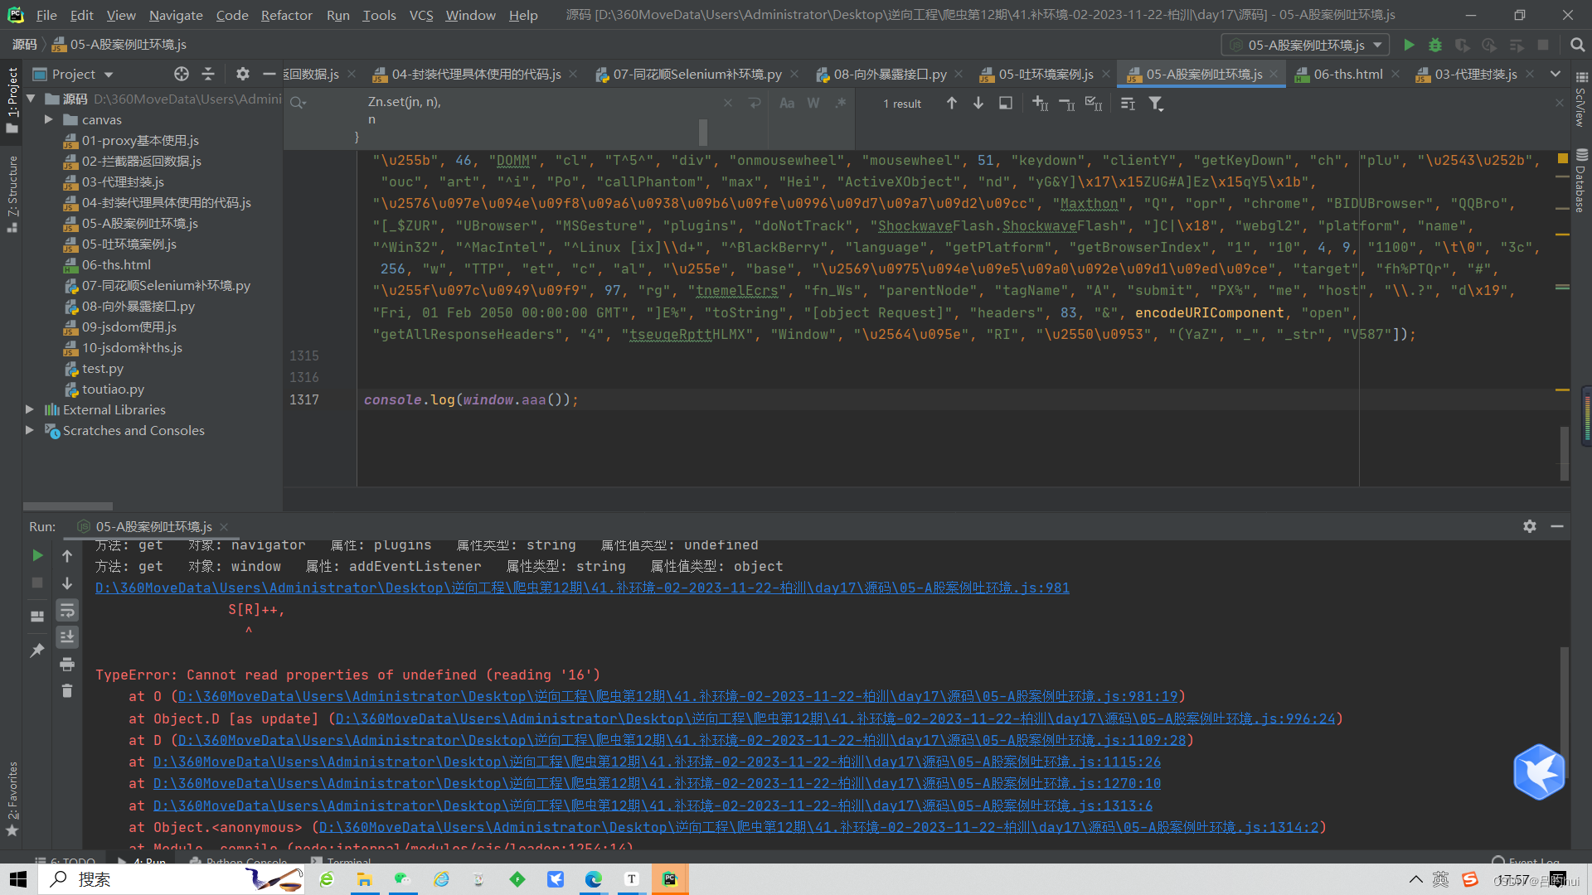Open the search results filter funnel icon
This screenshot has width=1592, height=895.
pos(1156,104)
